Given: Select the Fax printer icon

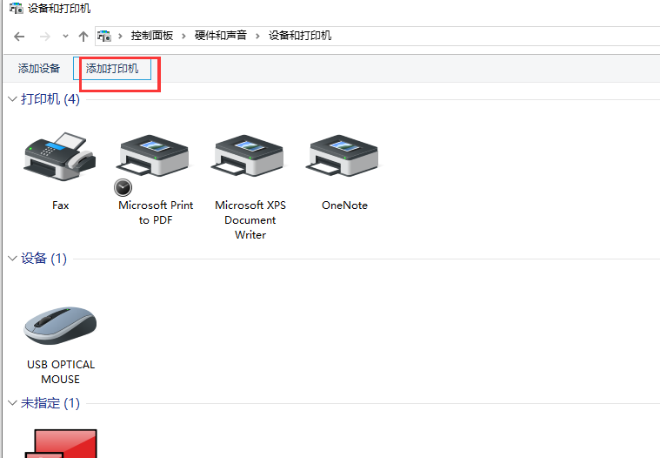Looking at the screenshot, I should pos(60,157).
